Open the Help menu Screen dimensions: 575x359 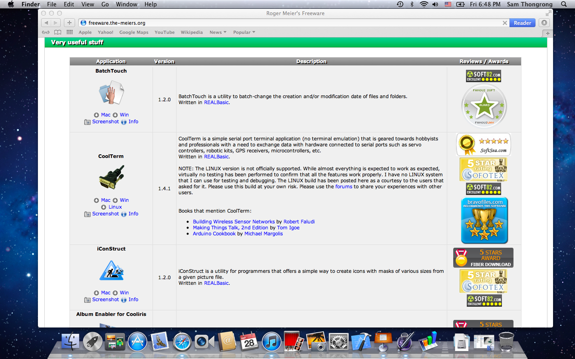151,4
